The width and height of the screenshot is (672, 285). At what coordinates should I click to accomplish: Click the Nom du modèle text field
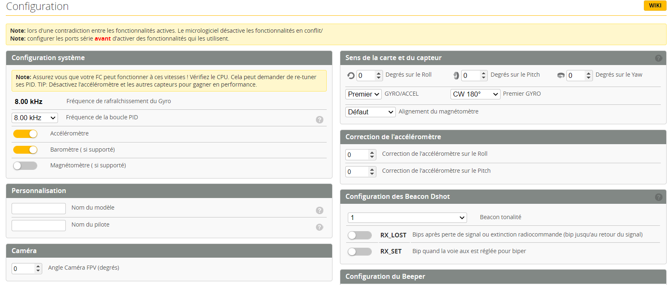(x=39, y=208)
